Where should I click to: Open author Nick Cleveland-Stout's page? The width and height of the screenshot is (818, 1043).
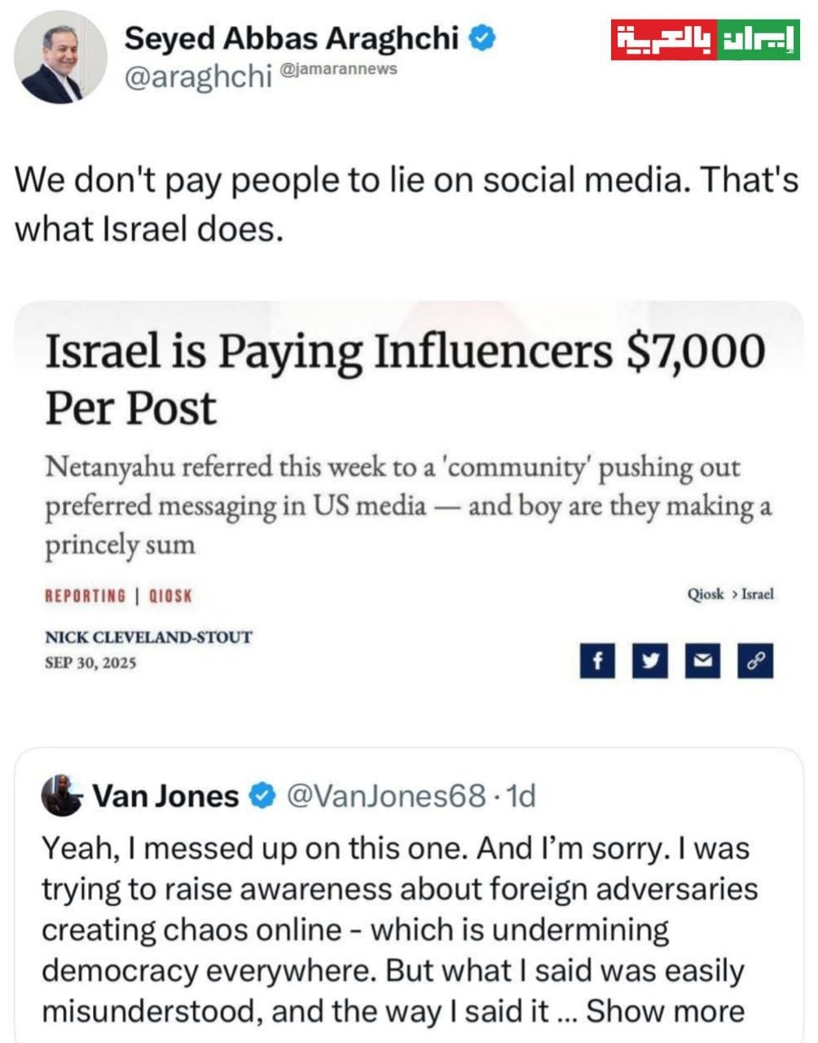(148, 637)
